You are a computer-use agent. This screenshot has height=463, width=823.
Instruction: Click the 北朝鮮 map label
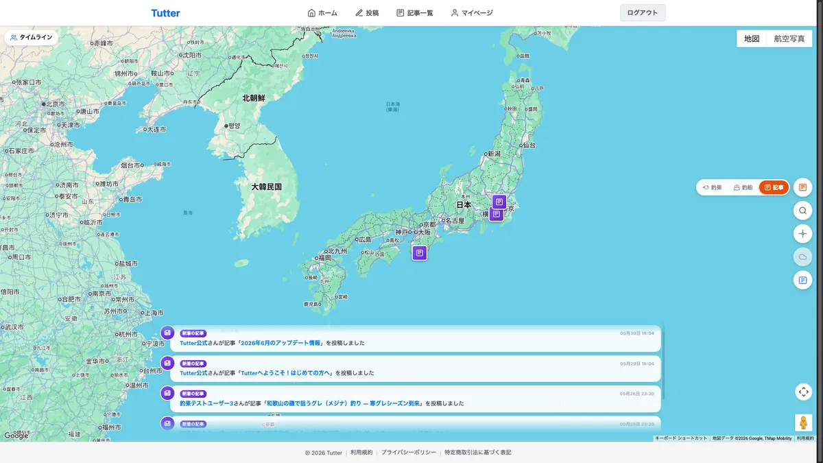coord(253,98)
